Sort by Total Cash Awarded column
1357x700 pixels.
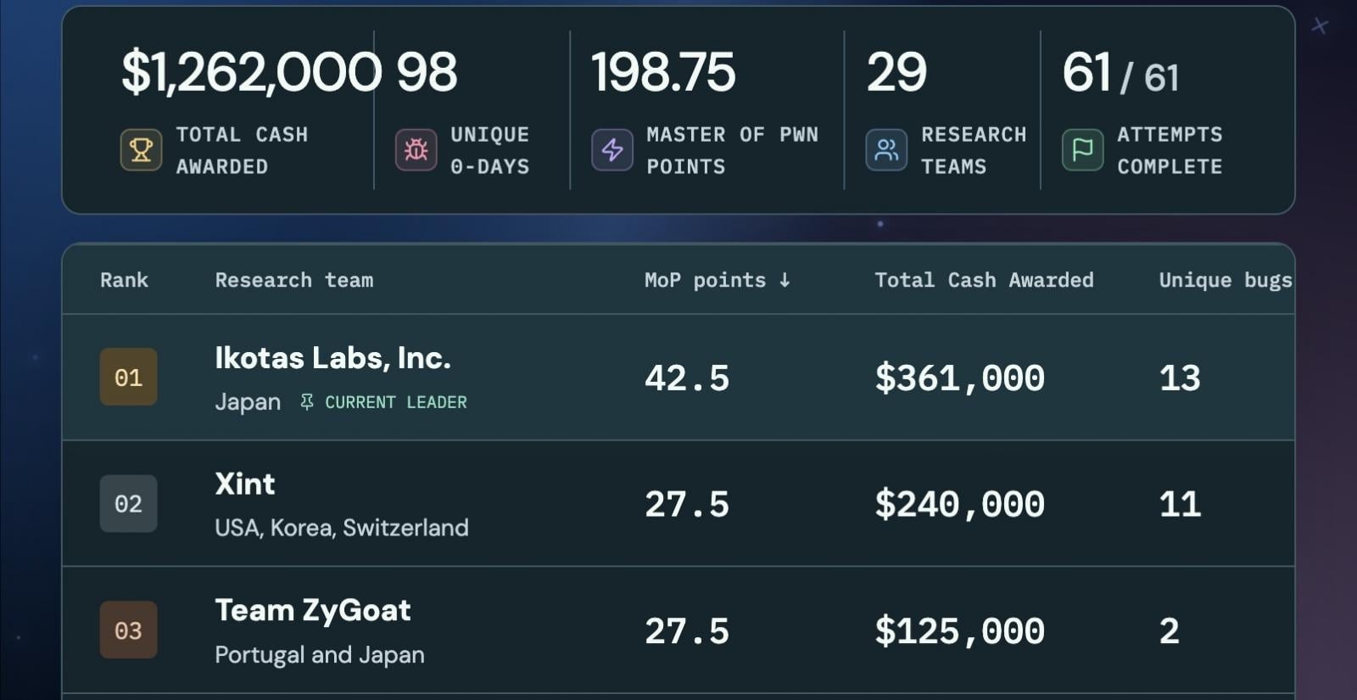point(984,280)
